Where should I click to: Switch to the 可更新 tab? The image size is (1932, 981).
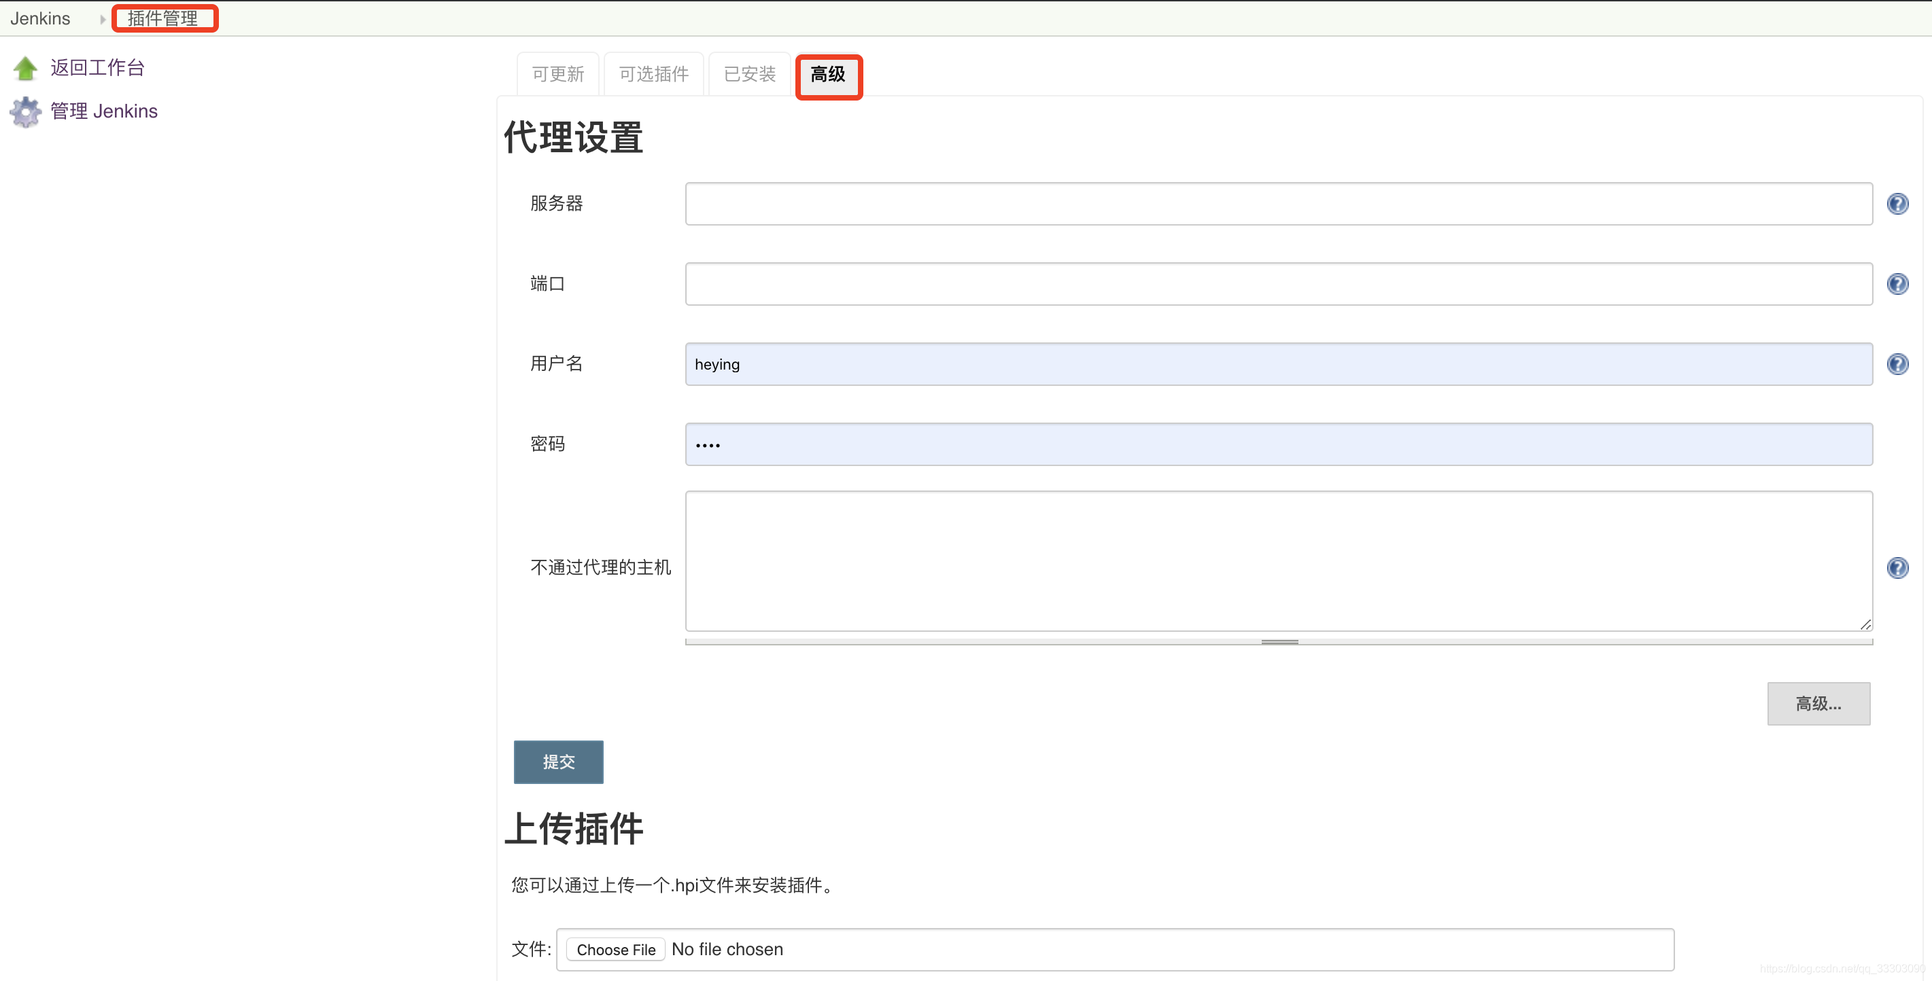(558, 74)
